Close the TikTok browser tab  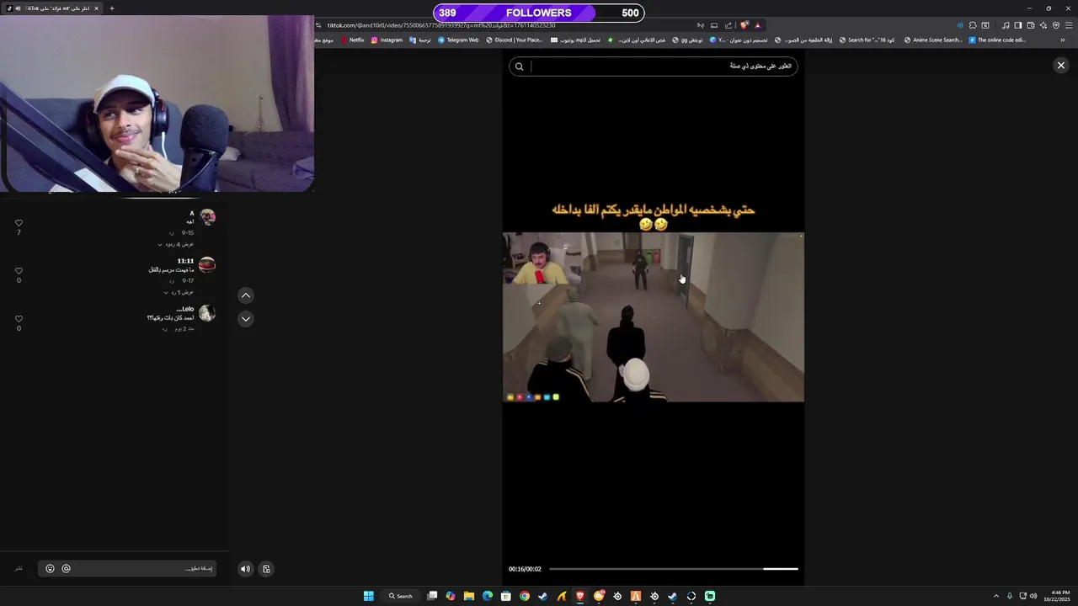[x=96, y=8]
